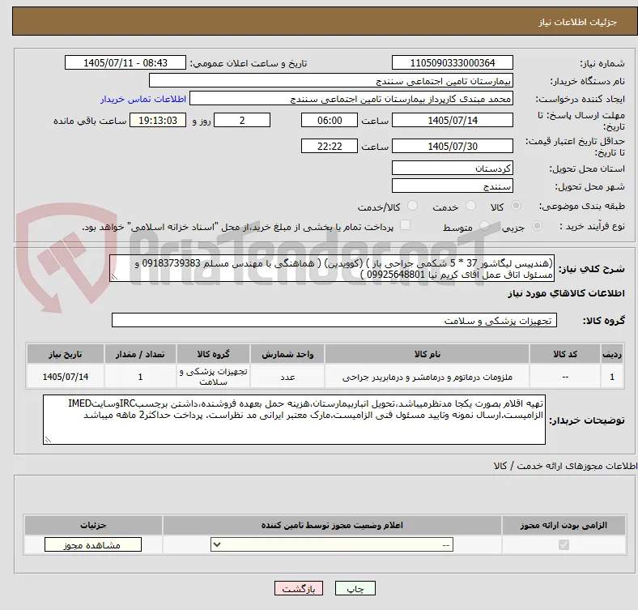The width and height of the screenshot is (638, 610).
Task: Open the اطلاعات تماس خریدار link
Action: tap(143, 99)
